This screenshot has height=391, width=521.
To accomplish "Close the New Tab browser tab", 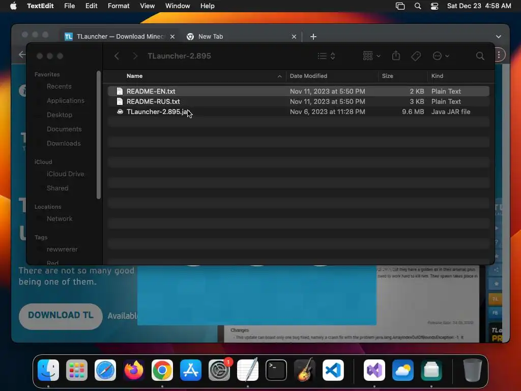I will click(294, 37).
